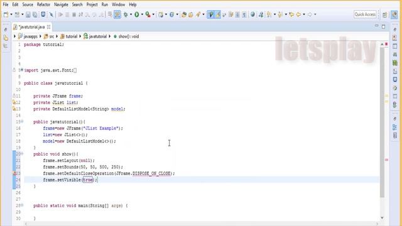Maximize the editor area button
402x226 pixels.
click(x=384, y=26)
